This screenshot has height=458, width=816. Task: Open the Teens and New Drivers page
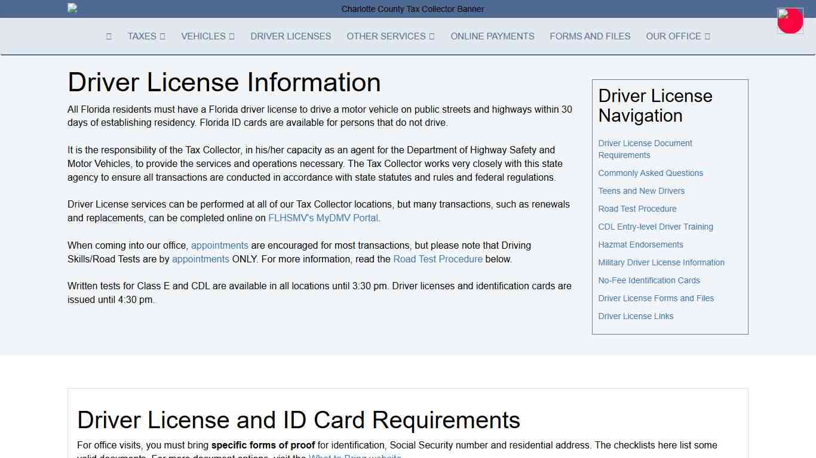click(x=641, y=191)
